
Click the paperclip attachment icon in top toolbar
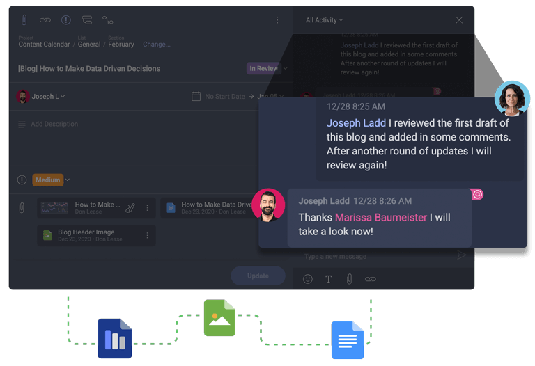[24, 20]
